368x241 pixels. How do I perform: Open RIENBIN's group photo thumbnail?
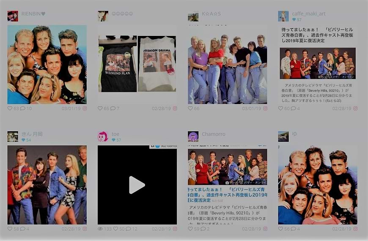[x=47, y=65]
